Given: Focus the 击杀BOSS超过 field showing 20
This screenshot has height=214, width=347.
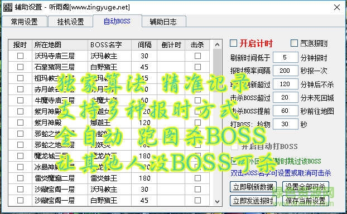Looking at the screenshot, I should (x=285, y=97).
